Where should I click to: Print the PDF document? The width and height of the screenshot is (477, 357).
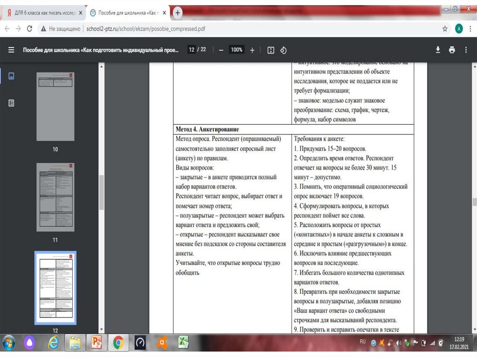[x=451, y=50]
